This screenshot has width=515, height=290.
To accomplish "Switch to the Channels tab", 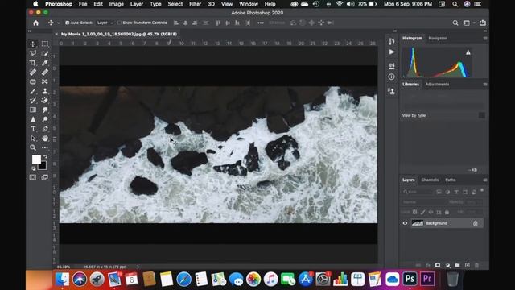I will [430, 180].
